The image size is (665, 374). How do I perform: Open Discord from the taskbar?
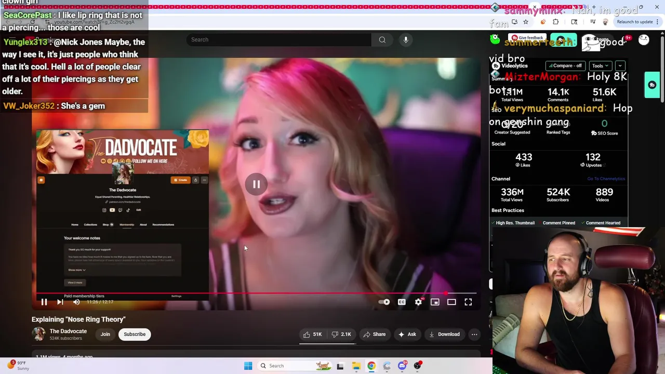click(x=402, y=366)
